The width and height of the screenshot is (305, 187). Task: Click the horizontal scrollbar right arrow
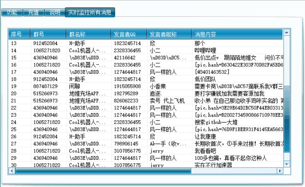280,171
